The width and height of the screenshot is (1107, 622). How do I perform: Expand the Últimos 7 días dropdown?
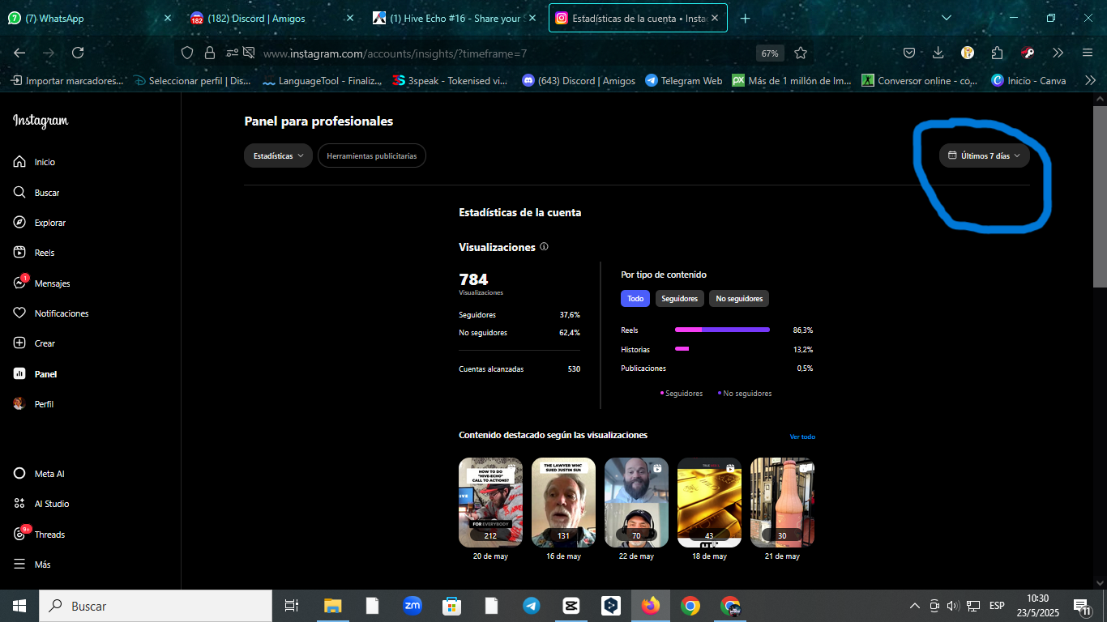coord(985,155)
